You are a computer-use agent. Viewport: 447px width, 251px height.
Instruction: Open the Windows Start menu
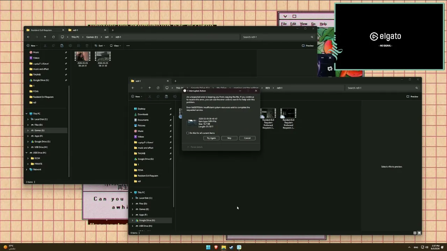(x=208, y=247)
